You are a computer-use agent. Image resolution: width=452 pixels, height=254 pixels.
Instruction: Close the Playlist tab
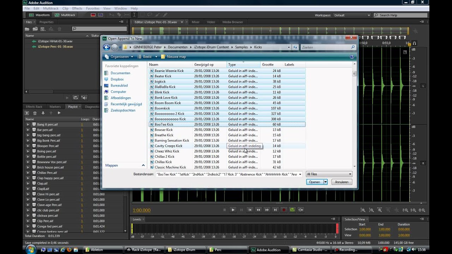point(80,107)
